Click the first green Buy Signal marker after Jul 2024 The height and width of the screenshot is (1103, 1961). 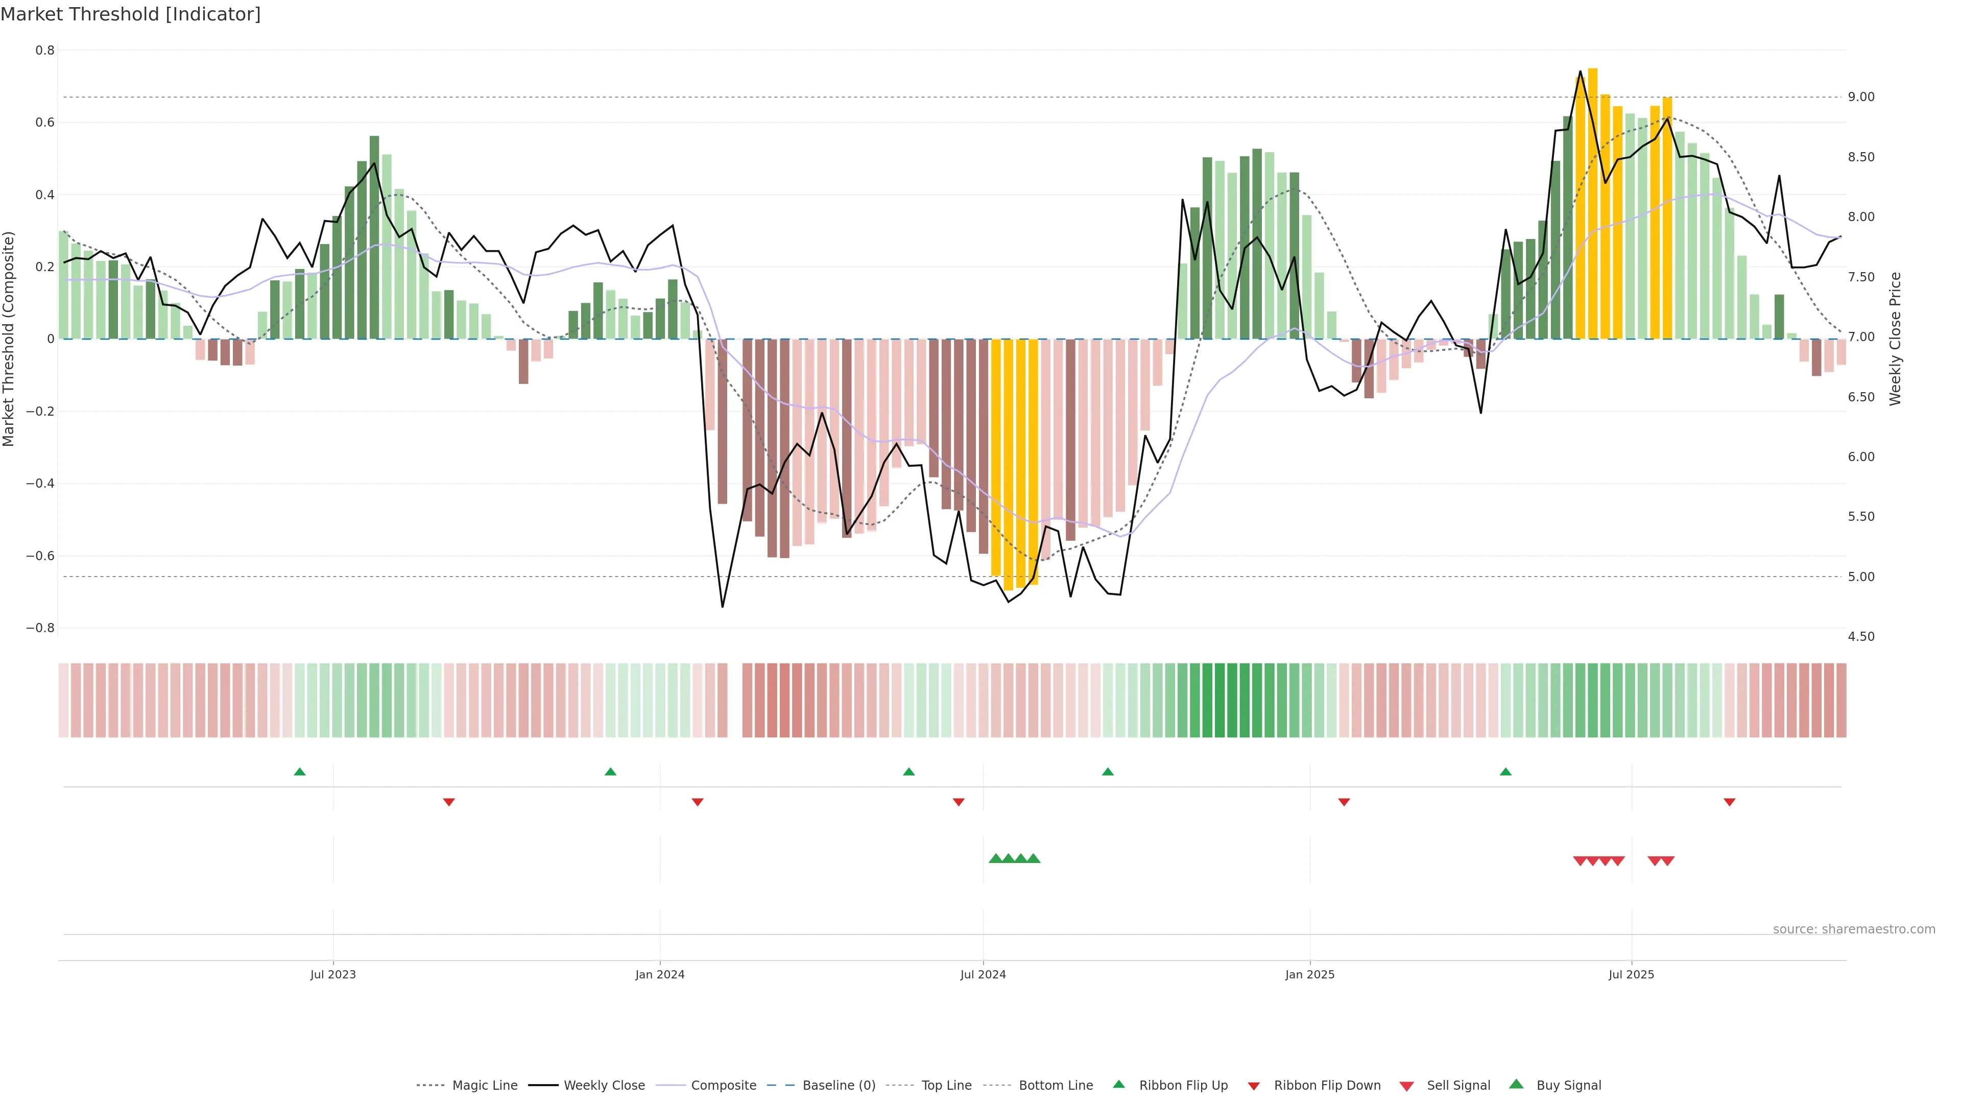[x=996, y=858]
